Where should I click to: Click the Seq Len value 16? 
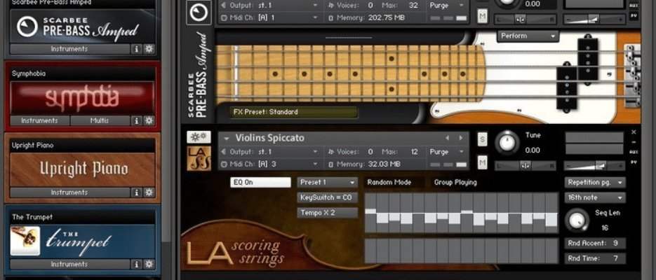coord(605,227)
